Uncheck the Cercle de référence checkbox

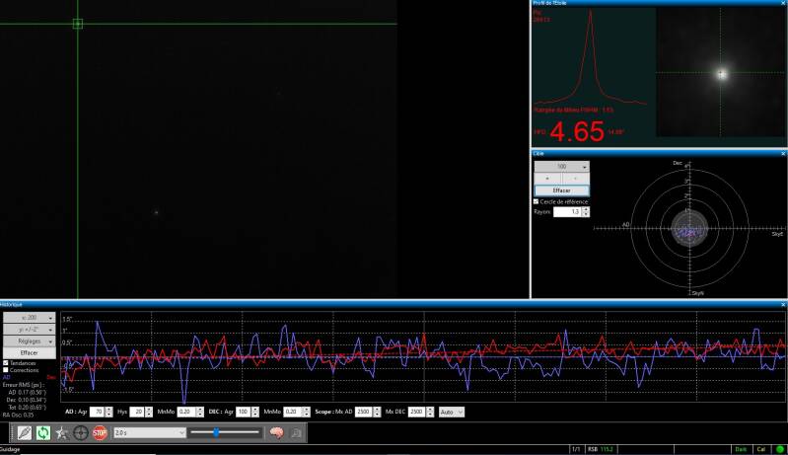click(536, 201)
